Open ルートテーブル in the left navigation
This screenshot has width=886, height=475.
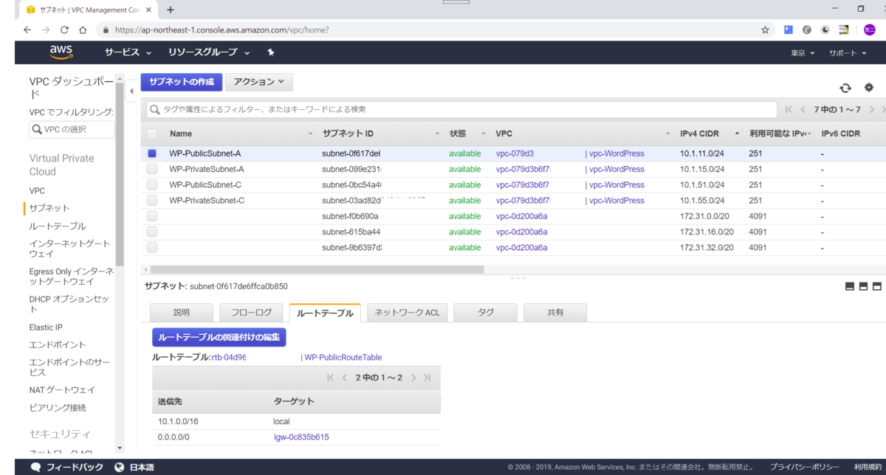point(58,226)
